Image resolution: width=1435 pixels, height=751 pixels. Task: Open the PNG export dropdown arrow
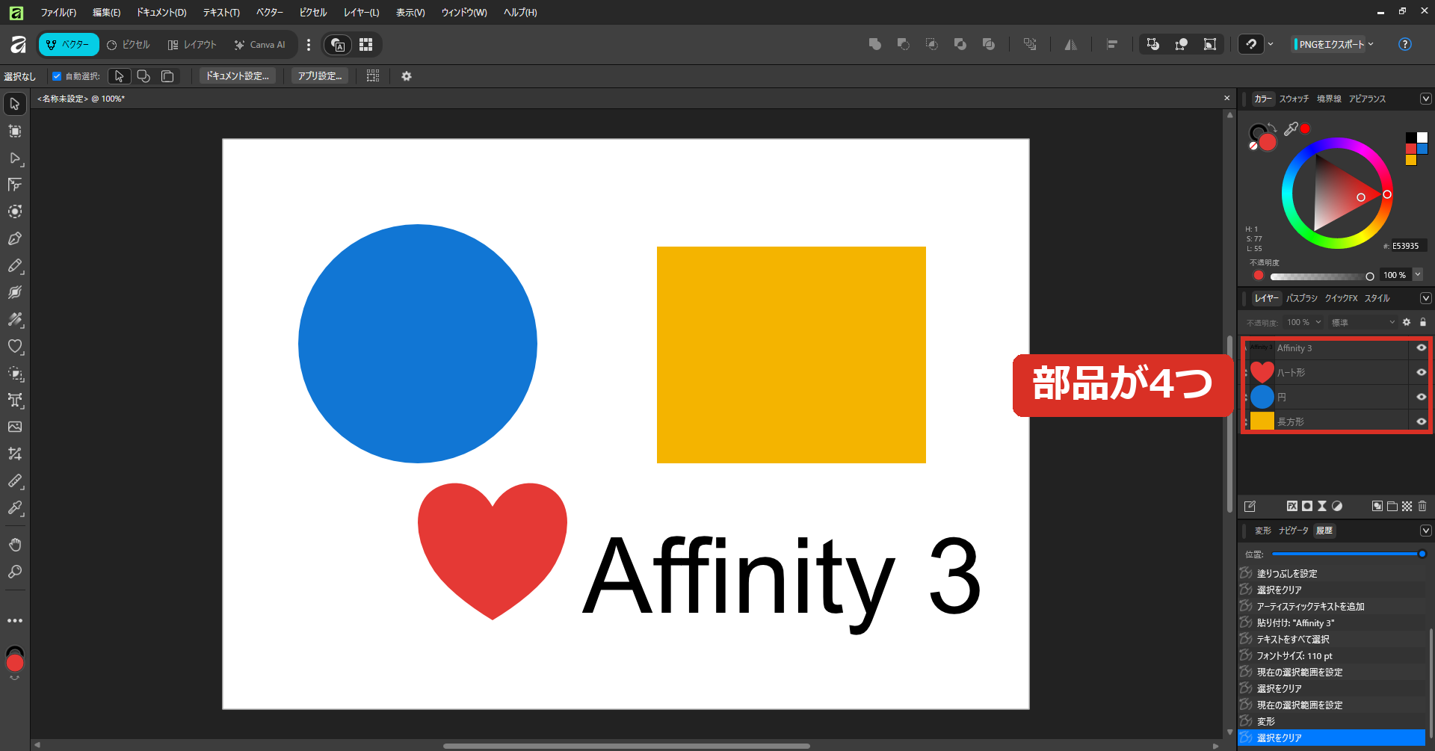[x=1371, y=44]
